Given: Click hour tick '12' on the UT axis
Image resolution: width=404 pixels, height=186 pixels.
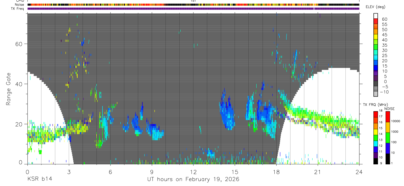Looking at the screenshot, I should [x=193, y=172].
